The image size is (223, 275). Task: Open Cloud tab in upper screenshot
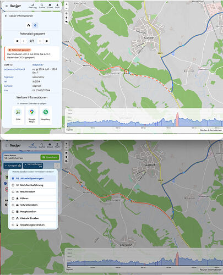pyautogui.click(x=50, y=6)
